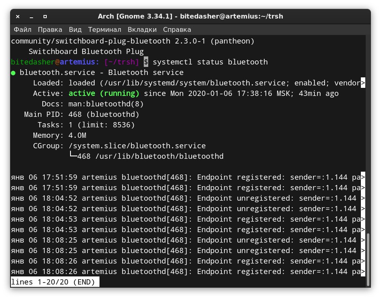Open the Вид menu

[x=75, y=30]
